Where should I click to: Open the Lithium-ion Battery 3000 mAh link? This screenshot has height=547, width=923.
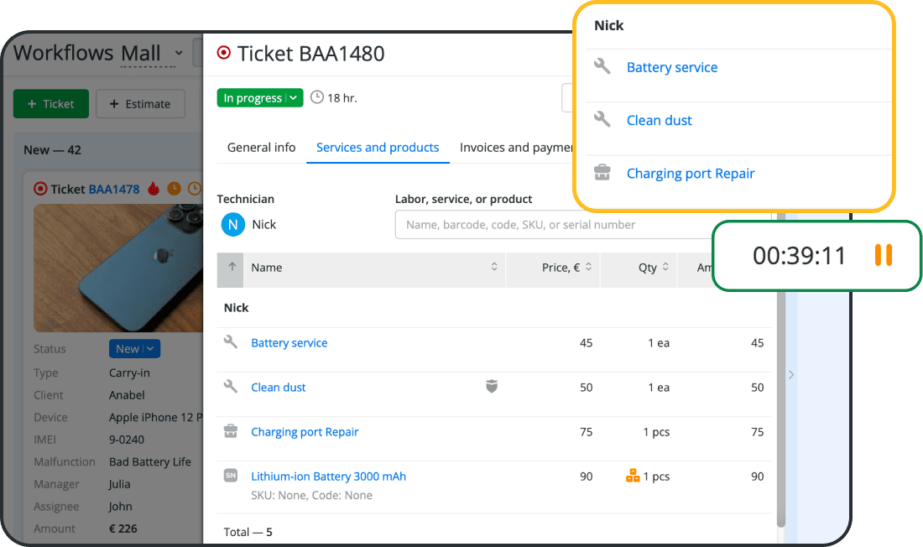click(328, 476)
